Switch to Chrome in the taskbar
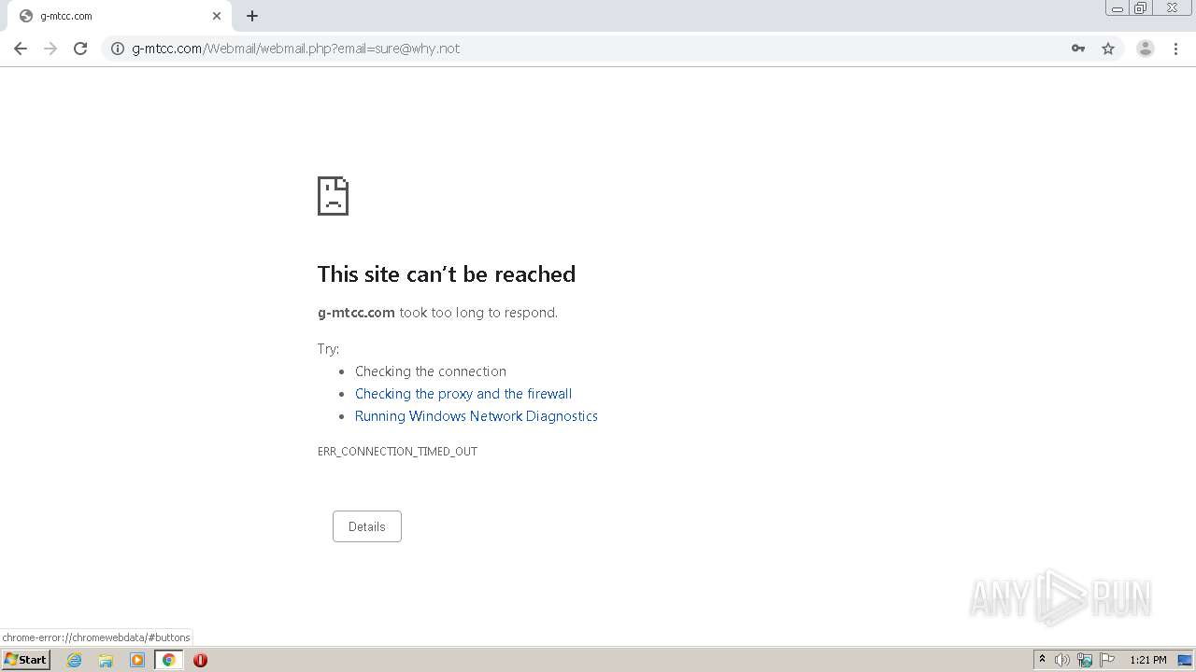Screen dimensions: 1196x672 pyautogui.click(x=168, y=660)
